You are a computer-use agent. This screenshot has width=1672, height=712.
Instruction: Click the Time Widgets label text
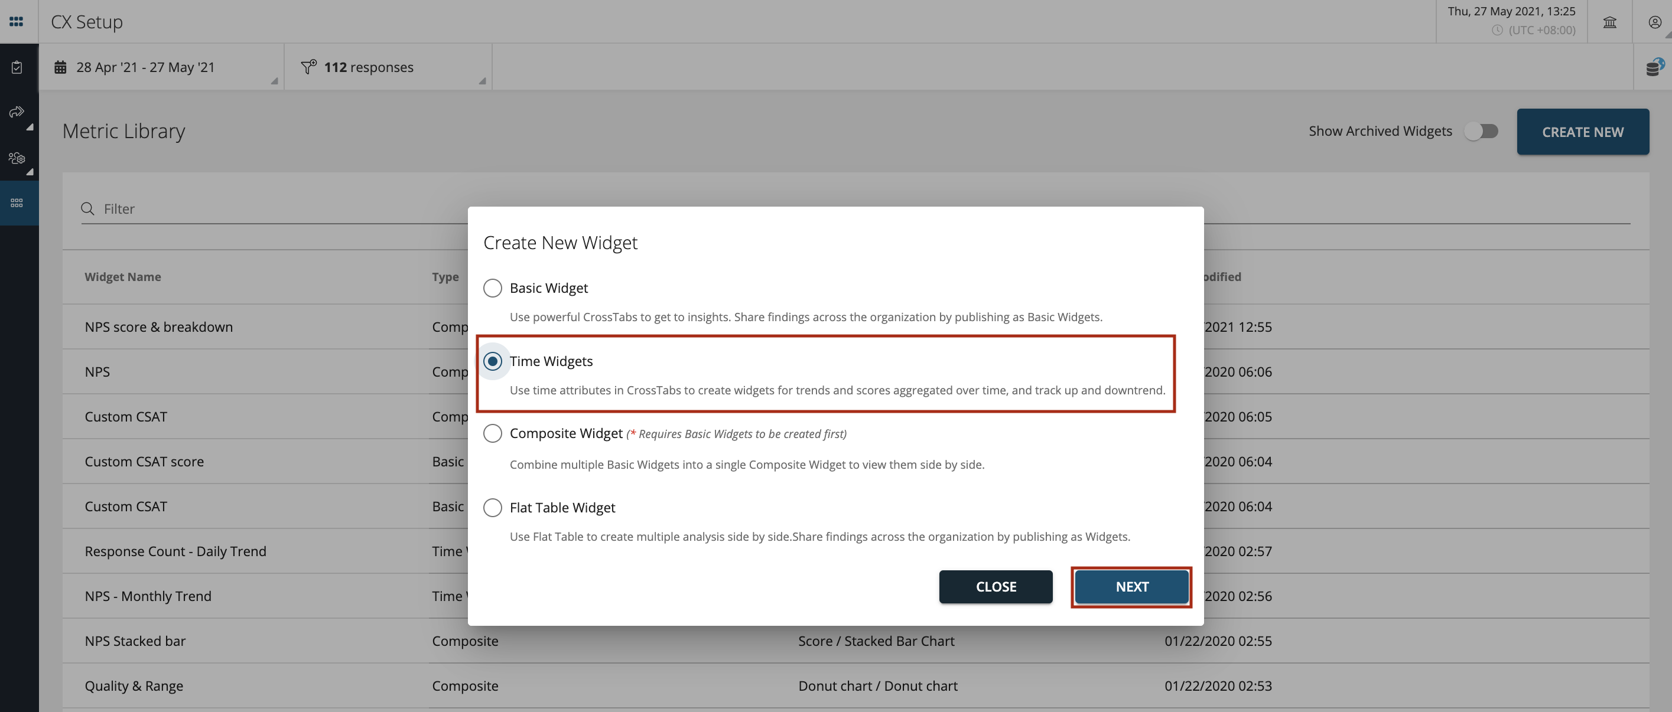551,361
